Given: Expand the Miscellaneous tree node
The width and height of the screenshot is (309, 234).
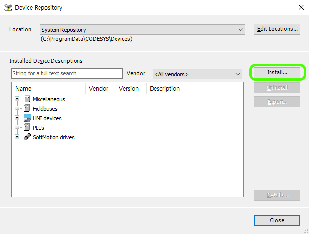Looking at the screenshot, I should pos(17,99).
